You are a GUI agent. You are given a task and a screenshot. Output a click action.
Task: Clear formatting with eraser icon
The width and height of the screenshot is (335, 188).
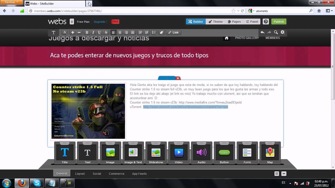pos(161,32)
